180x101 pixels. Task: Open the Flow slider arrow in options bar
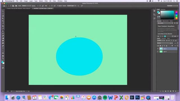coord(52,6)
